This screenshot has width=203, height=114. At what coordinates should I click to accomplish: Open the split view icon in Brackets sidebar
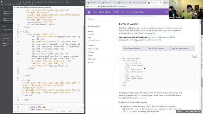11,8
